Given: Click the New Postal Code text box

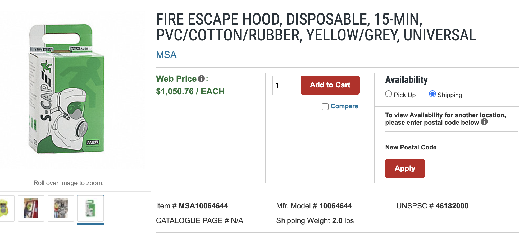Looking at the screenshot, I should coord(460,147).
